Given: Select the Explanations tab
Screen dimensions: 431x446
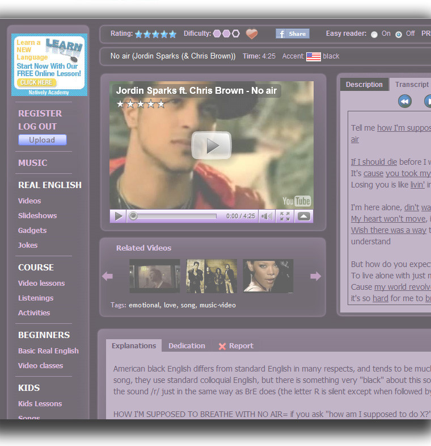Looking at the screenshot, I should 134,345.
